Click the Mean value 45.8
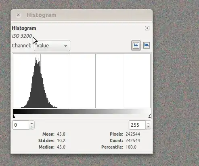 coord(61,134)
